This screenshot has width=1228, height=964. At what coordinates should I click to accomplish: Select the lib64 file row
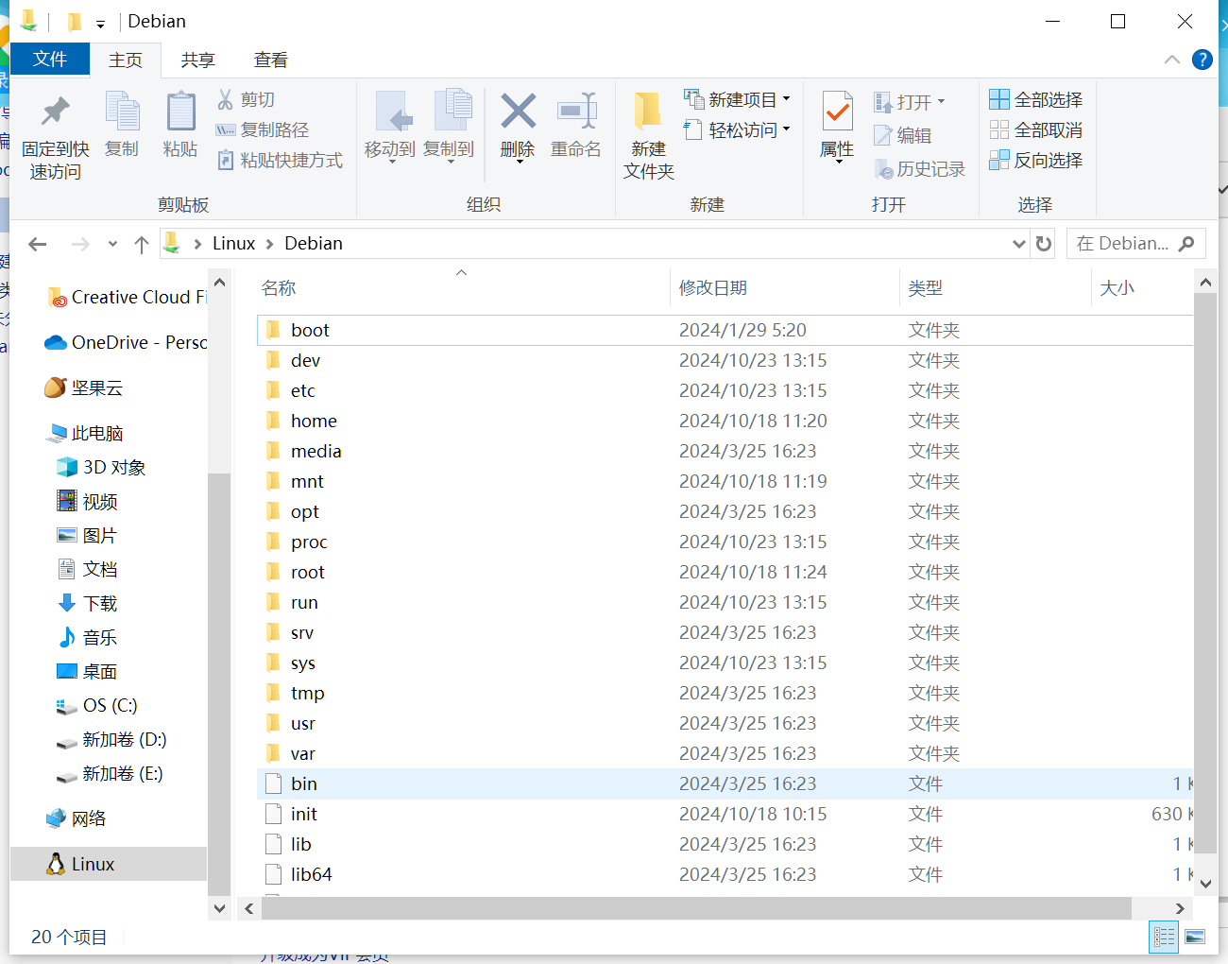click(725, 874)
